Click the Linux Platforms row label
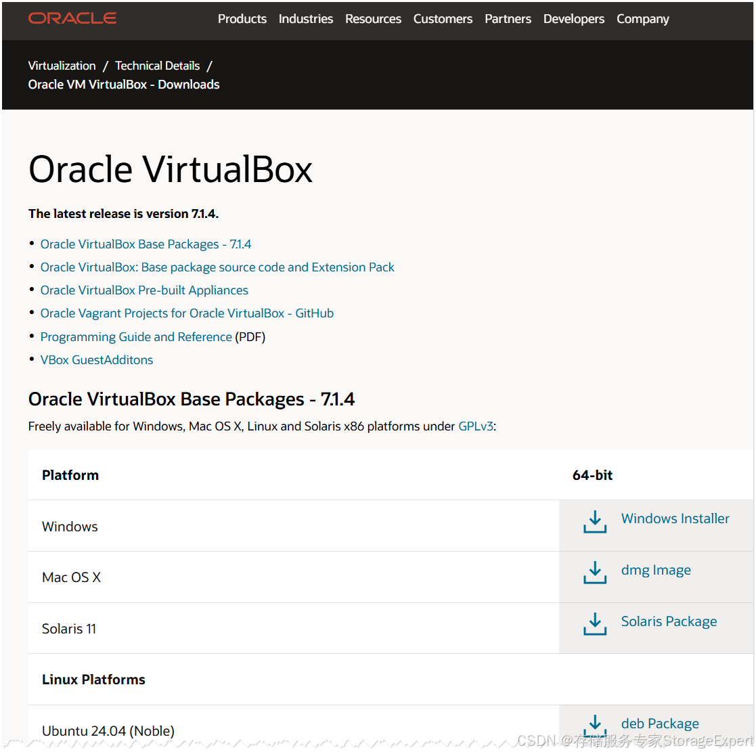Viewport: 756px width, 754px height. pyautogui.click(x=93, y=680)
